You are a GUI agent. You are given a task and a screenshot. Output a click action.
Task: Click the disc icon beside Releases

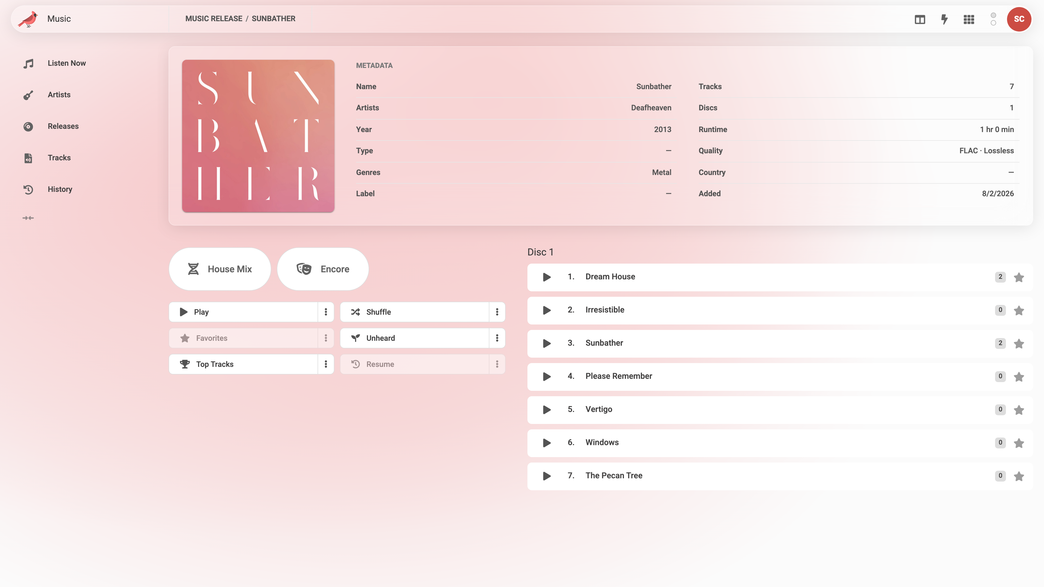pos(28,127)
